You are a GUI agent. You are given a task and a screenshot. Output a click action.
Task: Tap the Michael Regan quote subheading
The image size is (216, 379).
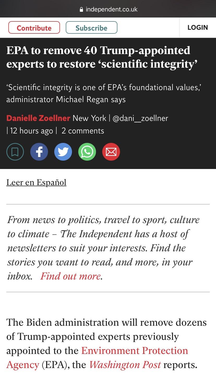click(x=104, y=93)
